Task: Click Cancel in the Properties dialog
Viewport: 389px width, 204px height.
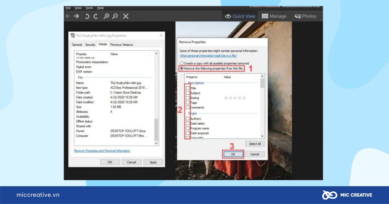Action: (131, 162)
